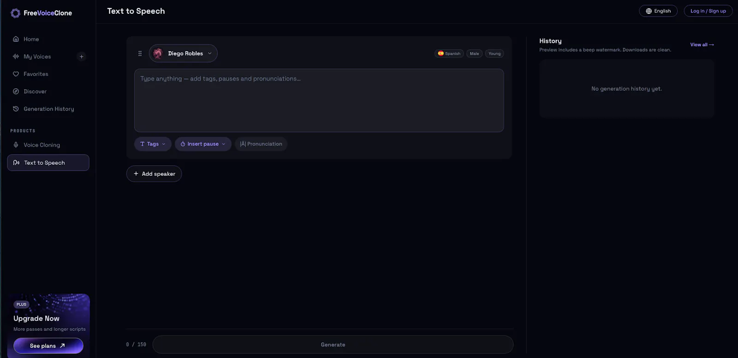Click the plus icon on Add speaker
738x358 pixels.
coord(136,173)
